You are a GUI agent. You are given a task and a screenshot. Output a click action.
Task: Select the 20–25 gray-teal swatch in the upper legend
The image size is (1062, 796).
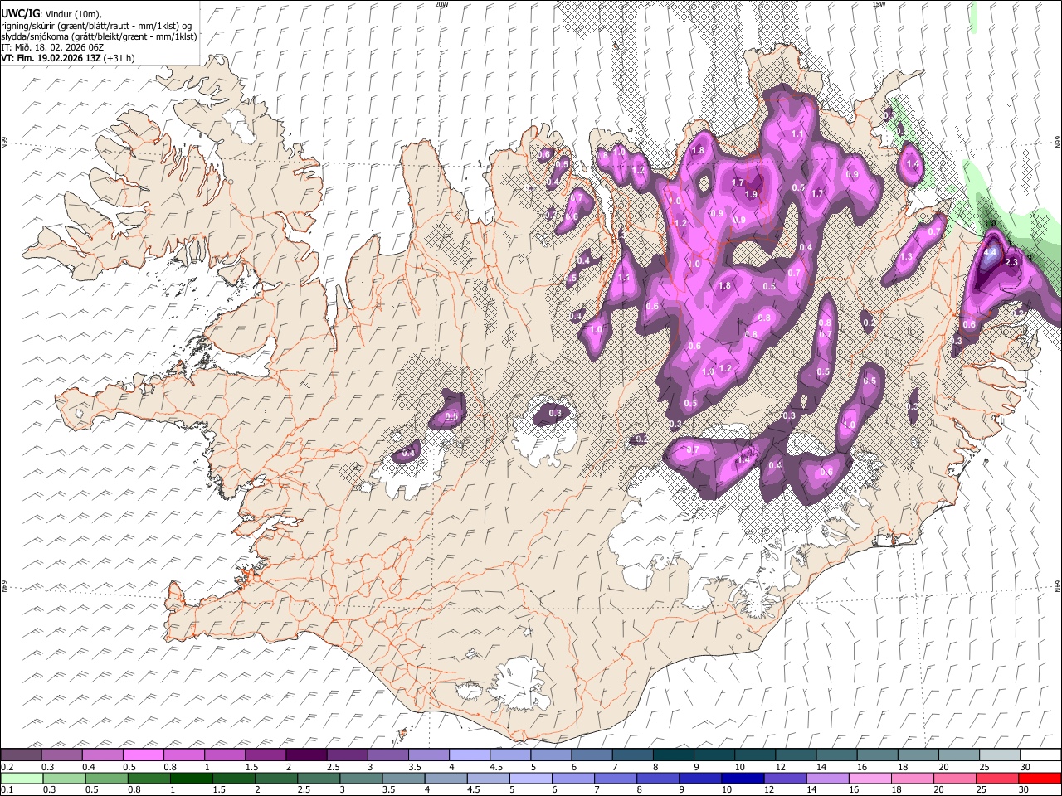[959, 755]
